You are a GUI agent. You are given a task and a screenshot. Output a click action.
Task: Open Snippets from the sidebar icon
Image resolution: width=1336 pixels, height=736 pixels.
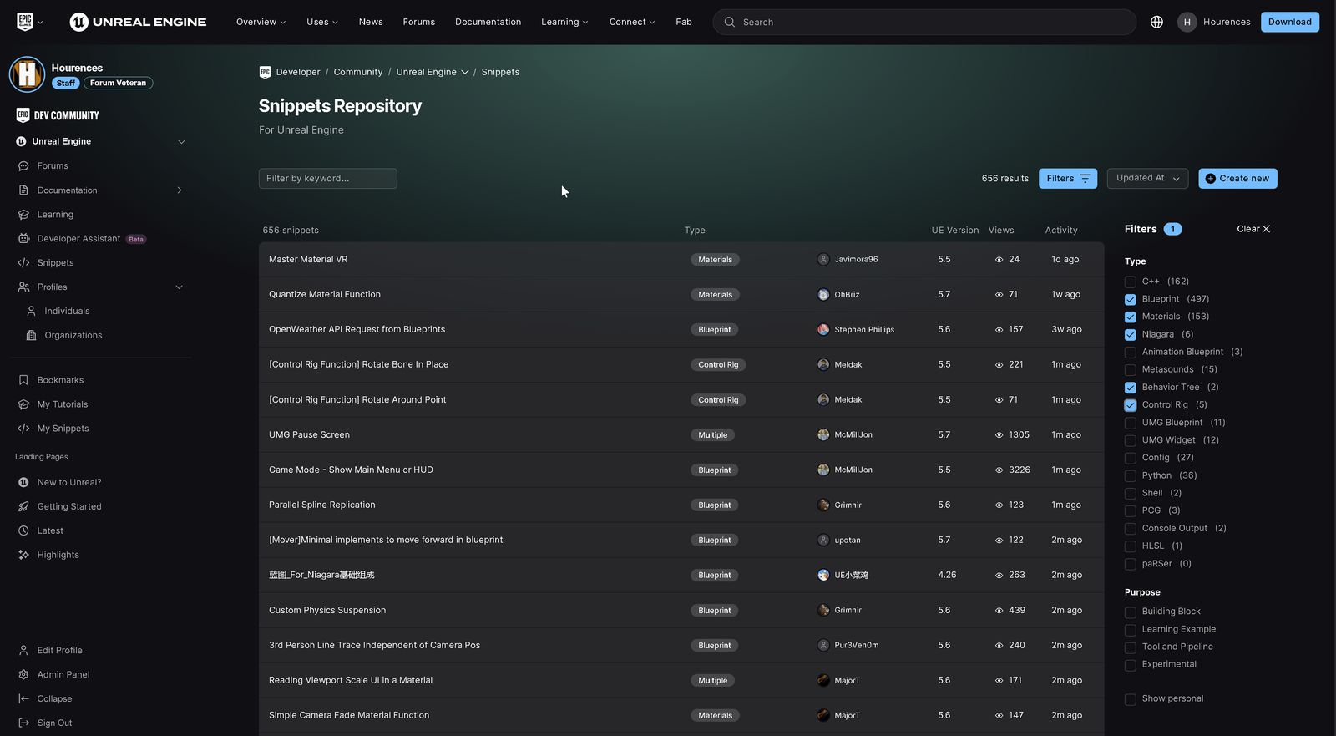pyautogui.click(x=23, y=263)
